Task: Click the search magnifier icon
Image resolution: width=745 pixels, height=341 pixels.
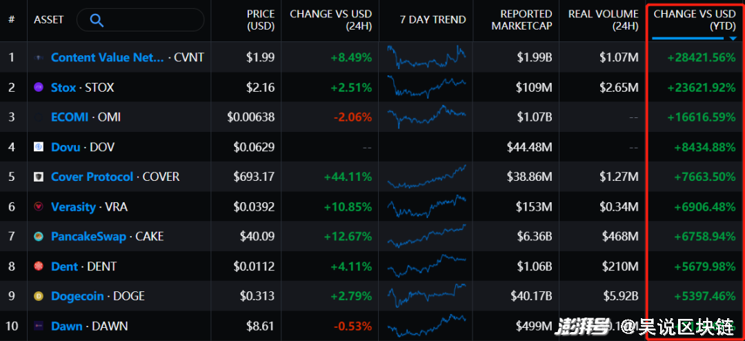Action: pyautogui.click(x=97, y=20)
